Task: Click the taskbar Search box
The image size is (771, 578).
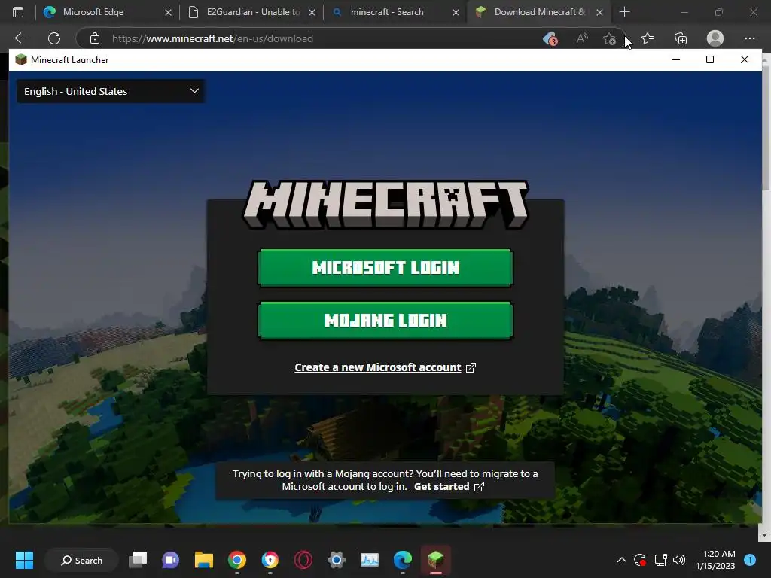Action: (x=81, y=560)
